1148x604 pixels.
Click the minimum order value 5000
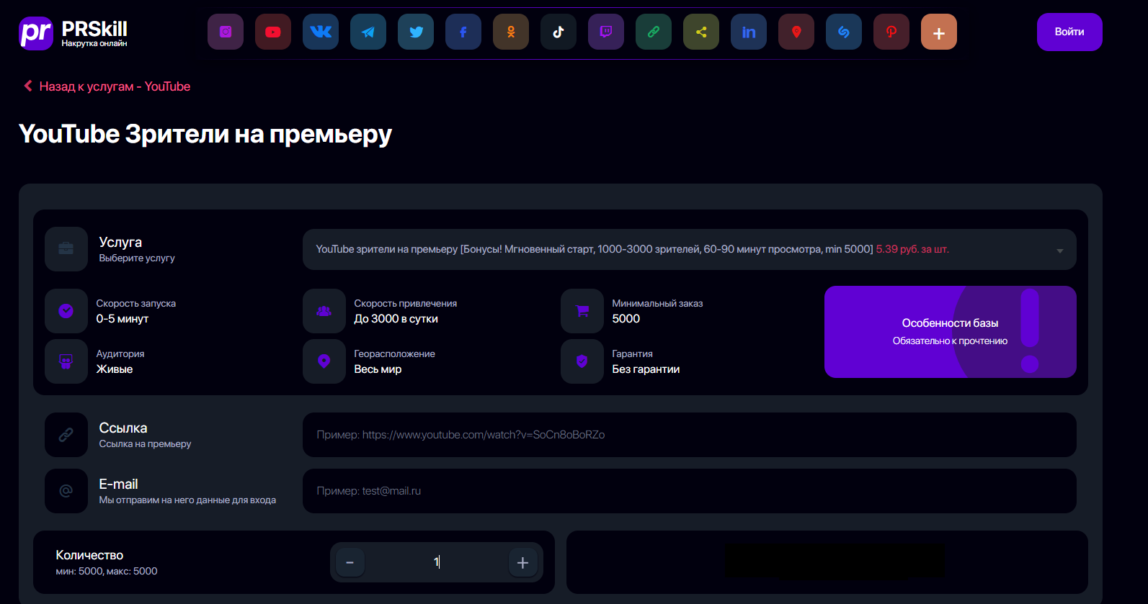pos(626,319)
